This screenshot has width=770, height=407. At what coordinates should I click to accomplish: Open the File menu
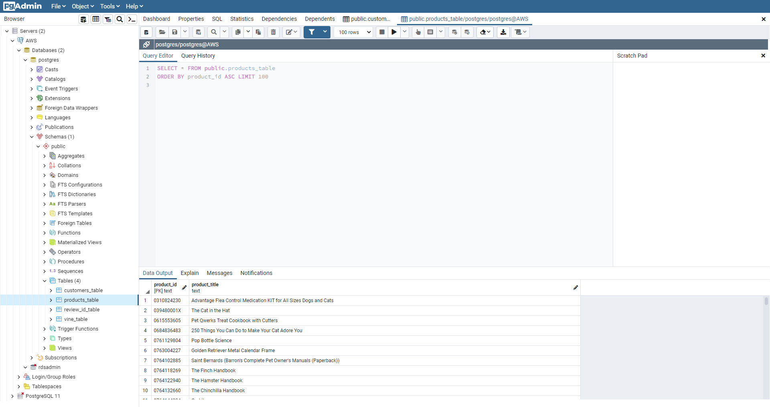coord(58,6)
